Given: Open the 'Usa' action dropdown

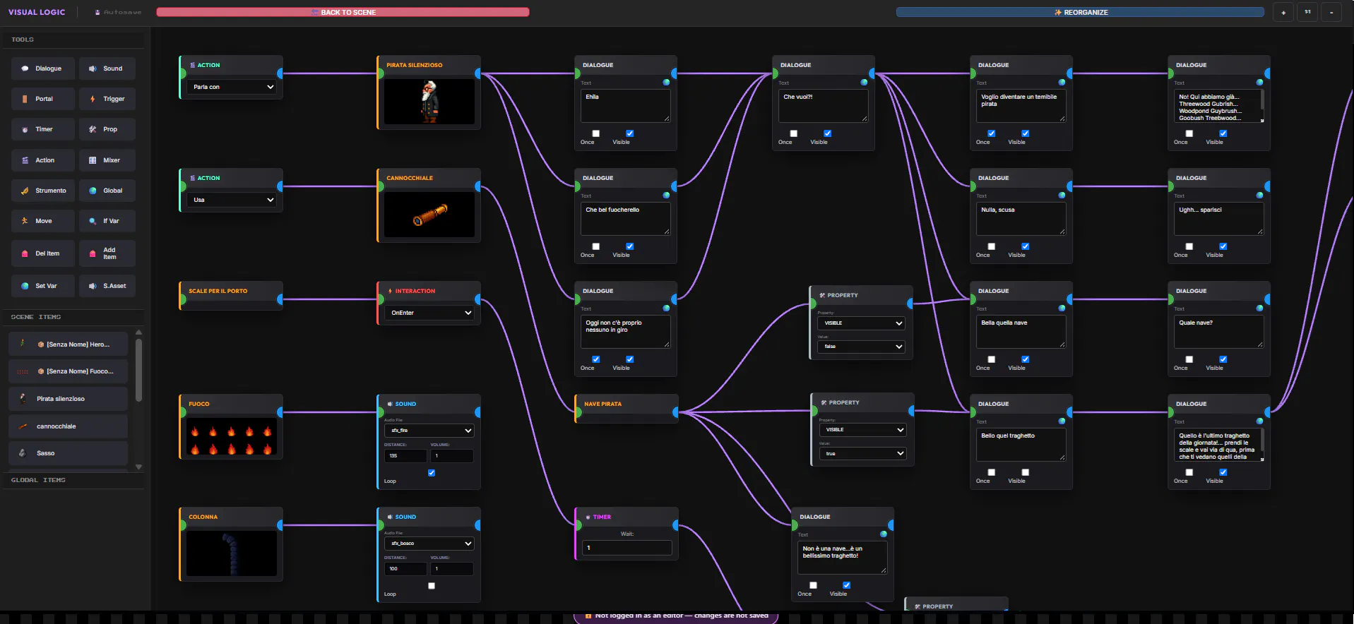Looking at the screenshot, I should (233, 200).
